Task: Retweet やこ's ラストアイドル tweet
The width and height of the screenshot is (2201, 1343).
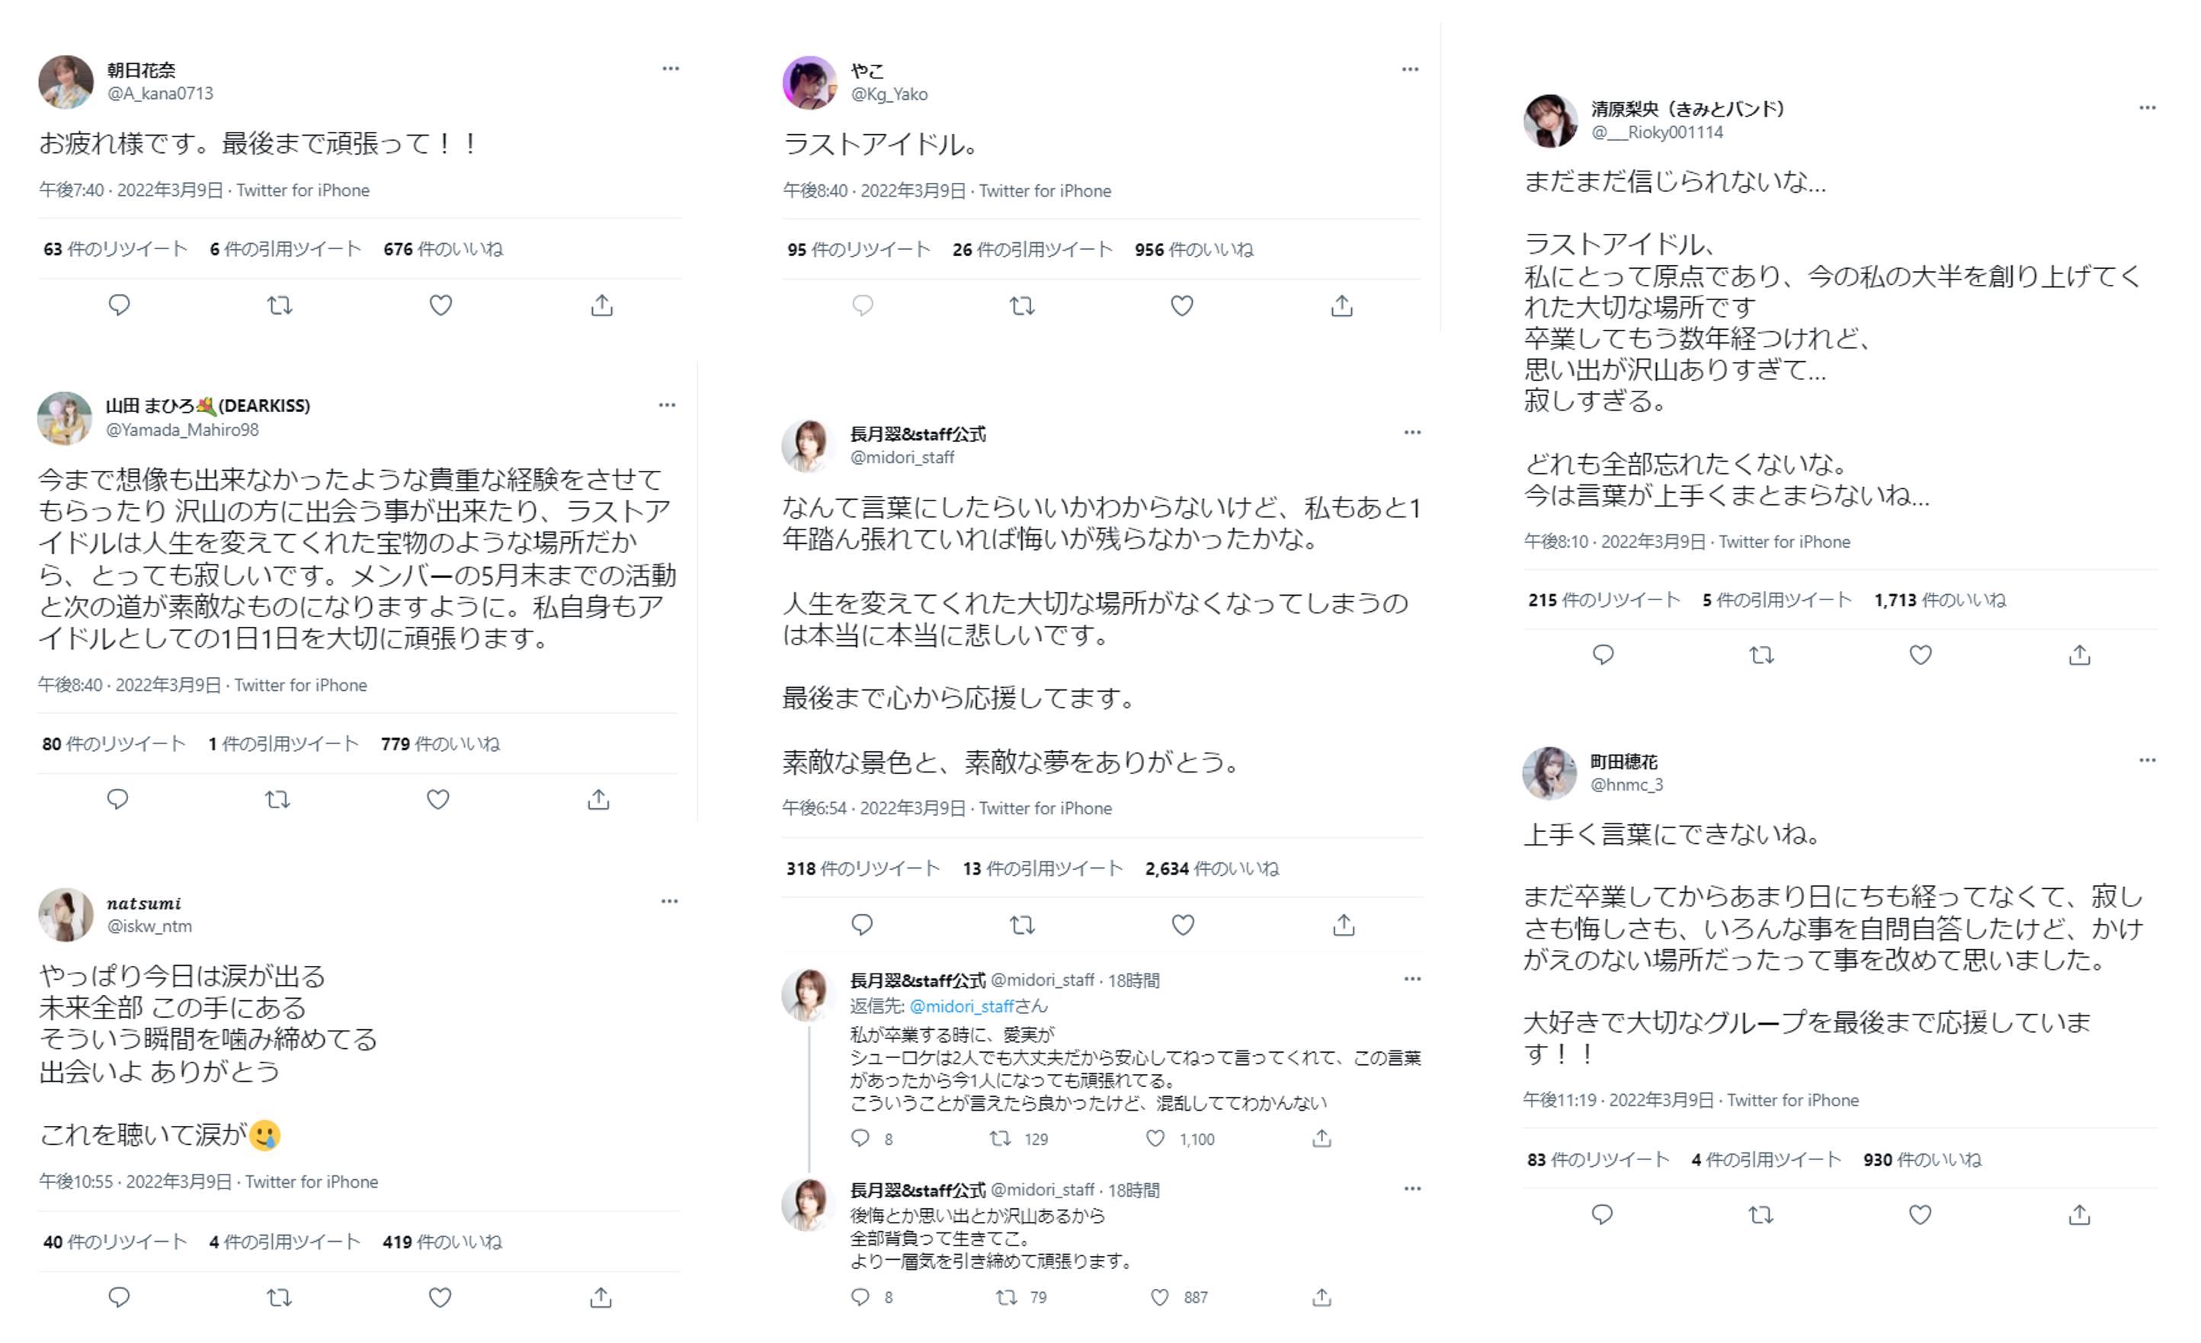Action: point(1022,306)
